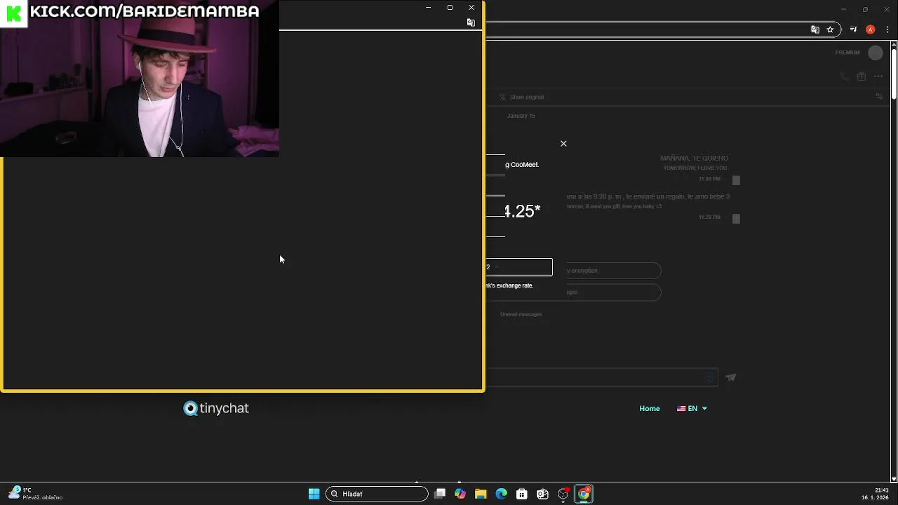The image size is (898, 505).
Task: Open Chrome media controls icon
Action: coord(853,29)
